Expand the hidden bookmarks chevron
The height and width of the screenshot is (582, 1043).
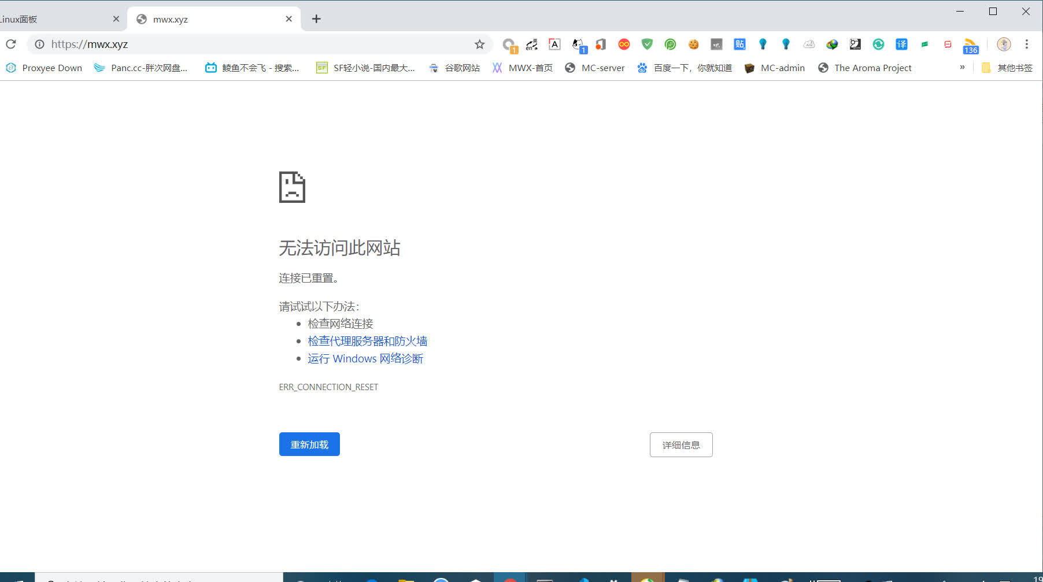pyautogui.click(x=962, y=68)
